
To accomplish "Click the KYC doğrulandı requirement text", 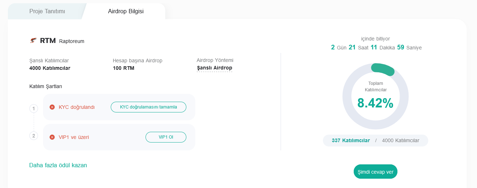I will point(77,107).
